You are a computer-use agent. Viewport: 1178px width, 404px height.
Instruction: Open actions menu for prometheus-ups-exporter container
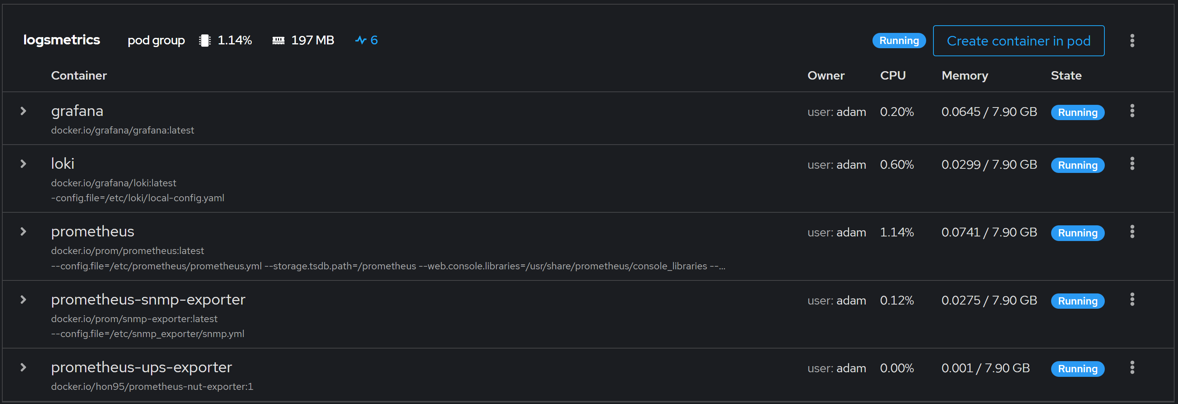(1132, 368)
